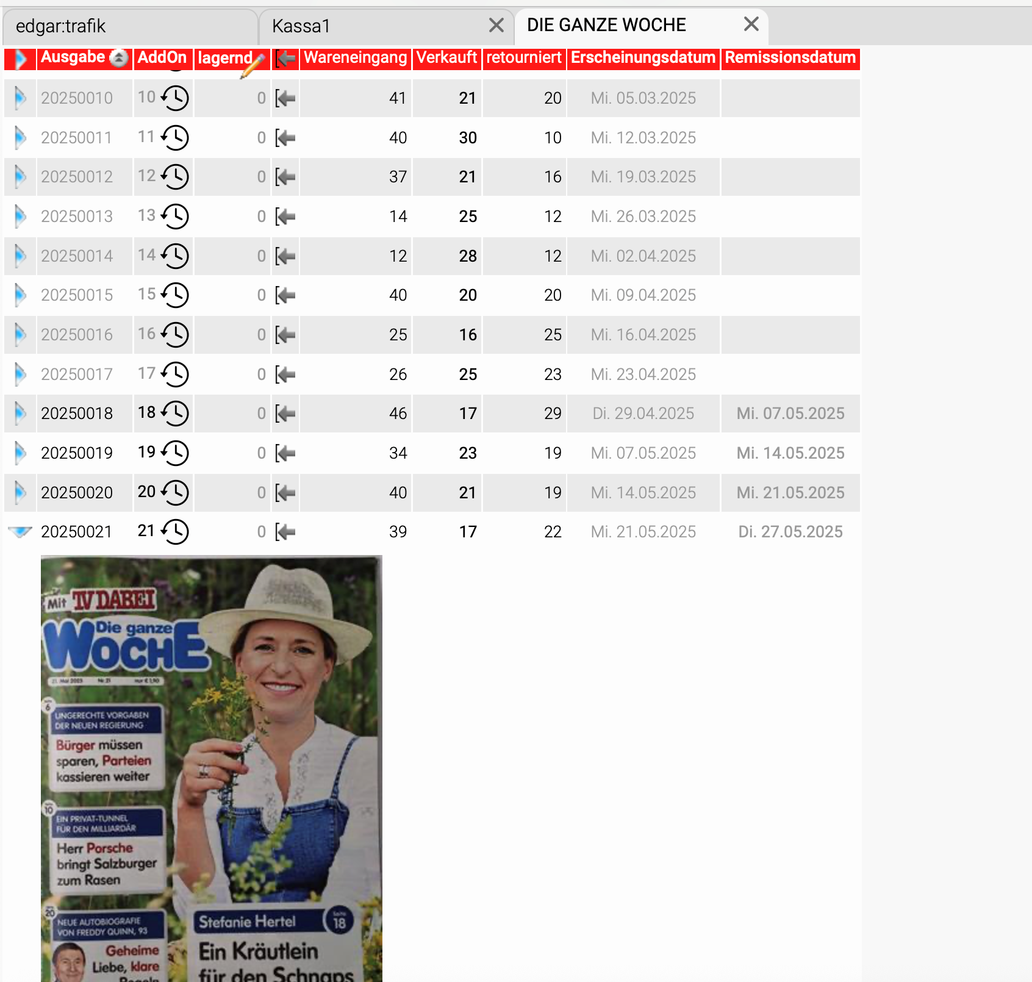Expand row 20250019 with blue triangle
Viewport: 1032px width, 982px height.
(x=20, y=453)
